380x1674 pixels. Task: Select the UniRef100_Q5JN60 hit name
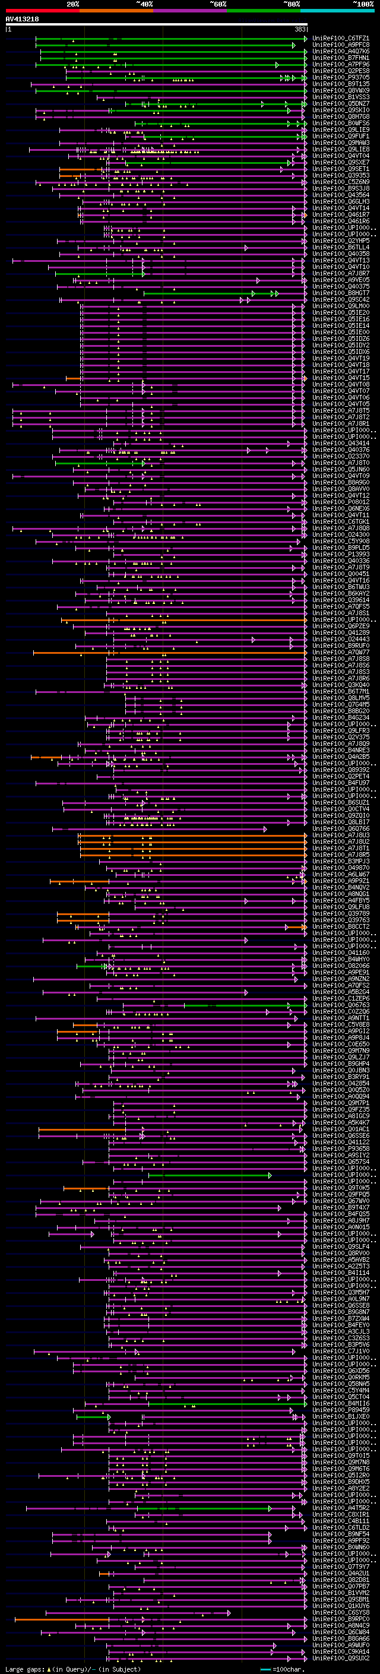[x=341, y=469]
